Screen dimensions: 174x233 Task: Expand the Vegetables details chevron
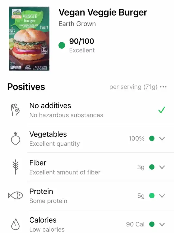(162, 139)
